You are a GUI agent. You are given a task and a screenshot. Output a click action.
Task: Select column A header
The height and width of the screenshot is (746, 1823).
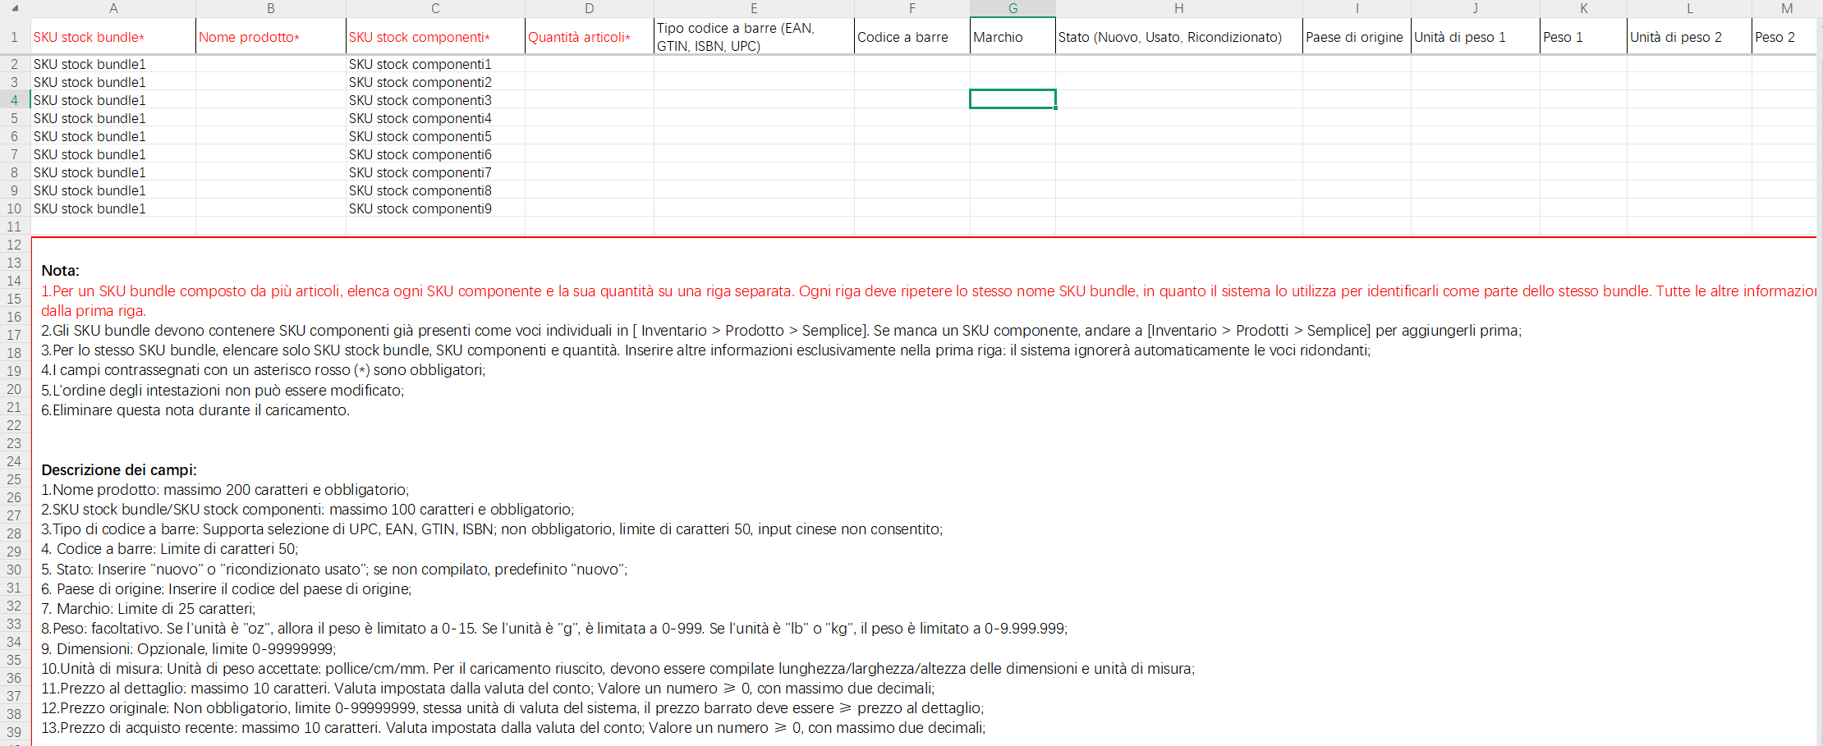click(x=113, y=8)
